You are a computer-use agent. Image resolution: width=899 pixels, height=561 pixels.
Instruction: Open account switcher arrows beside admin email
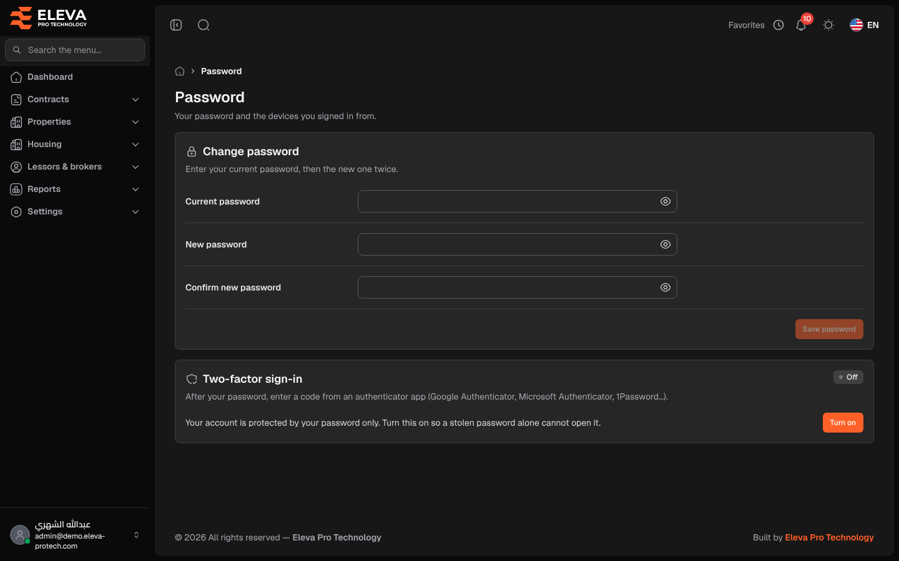136,535
